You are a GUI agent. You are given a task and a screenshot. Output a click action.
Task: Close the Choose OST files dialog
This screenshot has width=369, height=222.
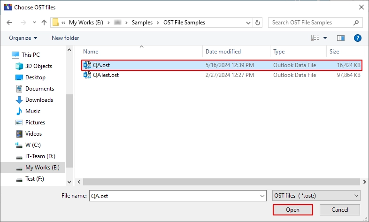[x=361, y=8]
